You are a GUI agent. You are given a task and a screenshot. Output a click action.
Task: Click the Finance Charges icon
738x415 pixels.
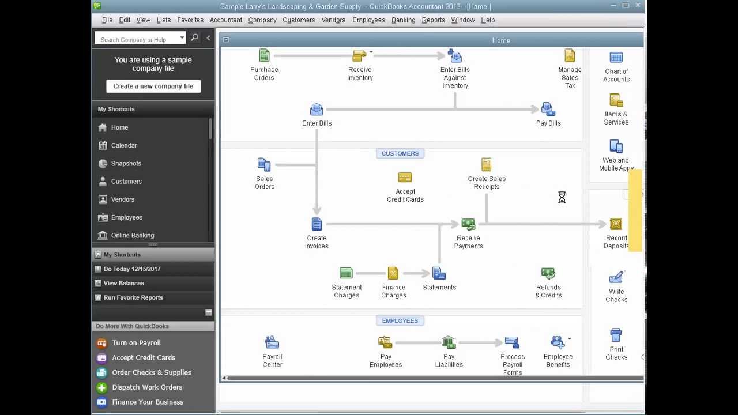click(x=393, y=273)
